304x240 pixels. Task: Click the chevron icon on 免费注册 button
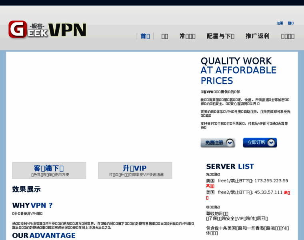pyautogui.click(x=230, y=143)
